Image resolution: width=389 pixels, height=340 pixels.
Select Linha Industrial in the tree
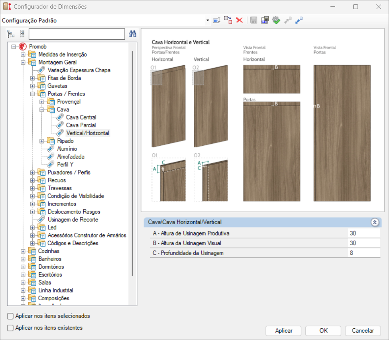(56, 290)
